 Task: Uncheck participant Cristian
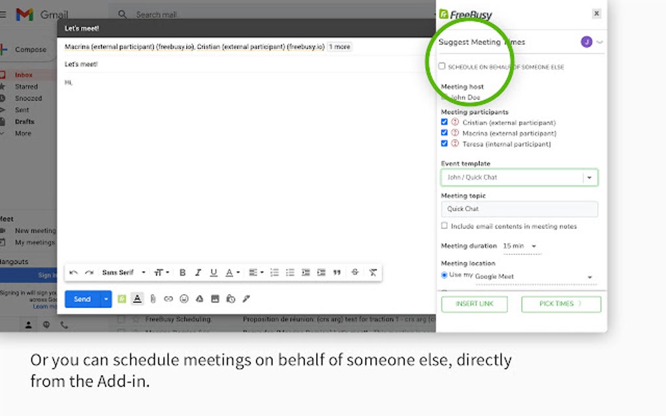tap(444, 122)
